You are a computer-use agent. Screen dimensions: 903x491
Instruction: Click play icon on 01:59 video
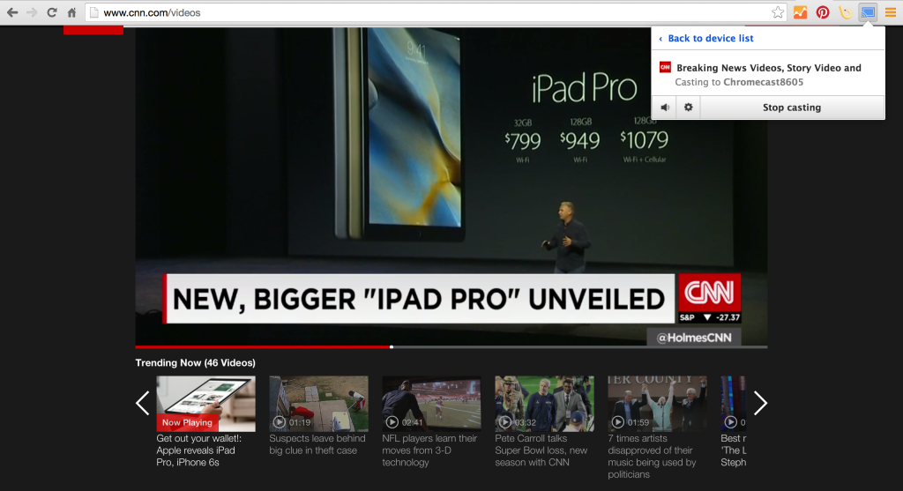(618, 422)
